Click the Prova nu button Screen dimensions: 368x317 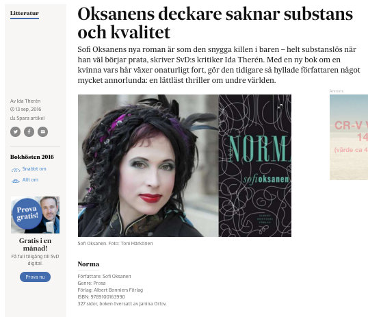click(35, 277)
